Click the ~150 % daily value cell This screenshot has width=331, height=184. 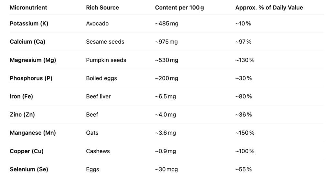[245, 133]
